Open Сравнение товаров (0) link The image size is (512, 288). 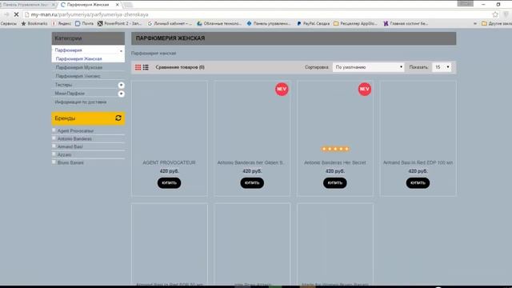point(180,67)
